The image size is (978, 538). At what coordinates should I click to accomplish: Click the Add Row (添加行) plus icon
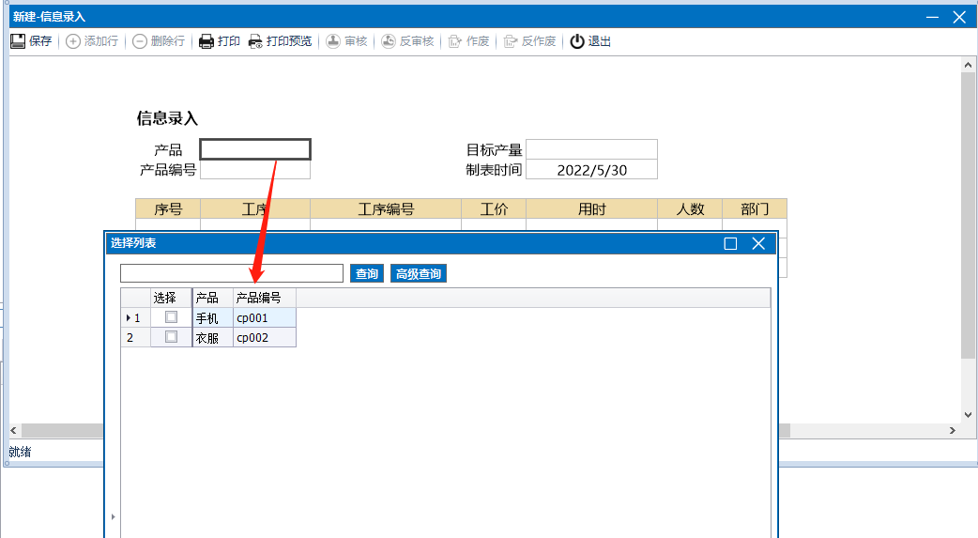[73, 41]
